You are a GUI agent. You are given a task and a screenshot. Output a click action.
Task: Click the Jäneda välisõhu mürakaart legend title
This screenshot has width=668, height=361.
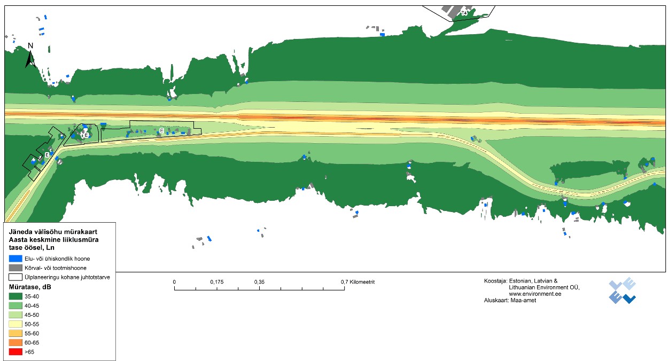pyautogui.click(x=51, y=232)
